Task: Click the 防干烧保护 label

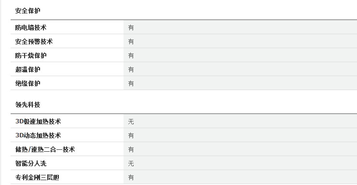Action: (31, 55)
